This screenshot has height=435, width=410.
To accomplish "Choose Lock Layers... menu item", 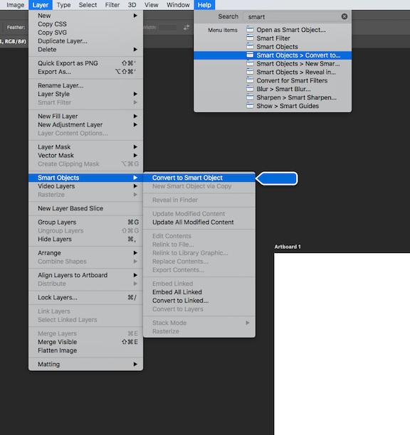I will pos(86,297).
